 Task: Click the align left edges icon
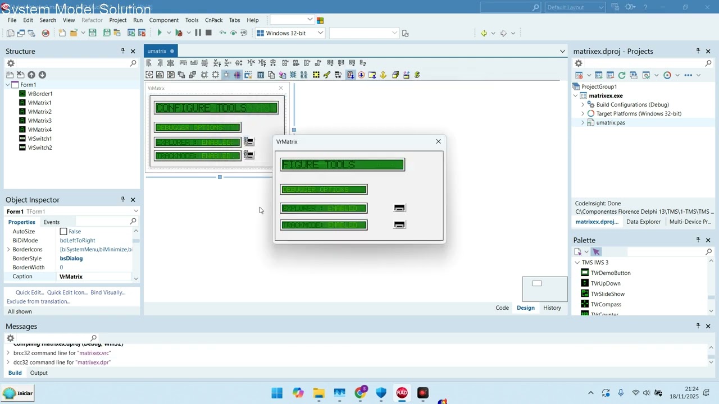click(x=149, y=63)
